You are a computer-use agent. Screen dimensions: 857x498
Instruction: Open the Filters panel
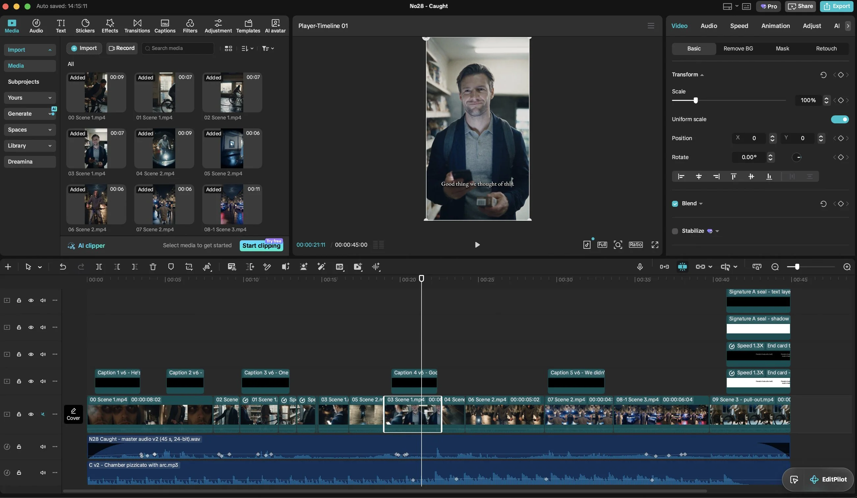point(190,26)
